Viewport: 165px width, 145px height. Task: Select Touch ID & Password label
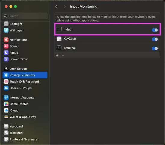click(x=24, y=82)
